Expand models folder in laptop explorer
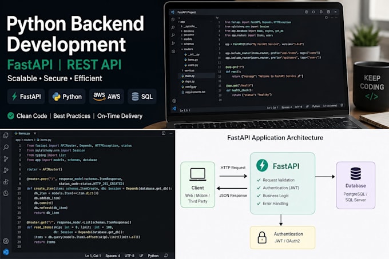 pyautogui.click(x=187, y=39)
